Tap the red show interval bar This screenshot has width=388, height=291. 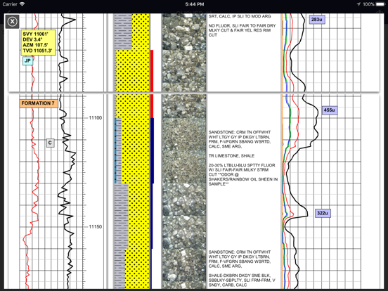(152, 84)
